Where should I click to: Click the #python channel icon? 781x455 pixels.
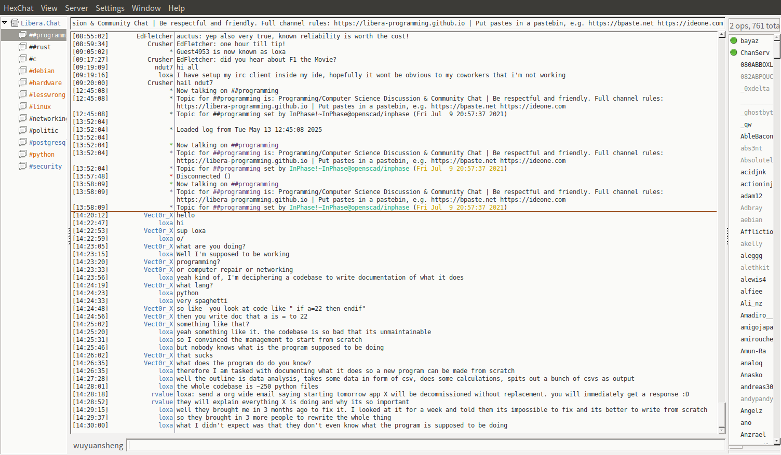(23, 154)
